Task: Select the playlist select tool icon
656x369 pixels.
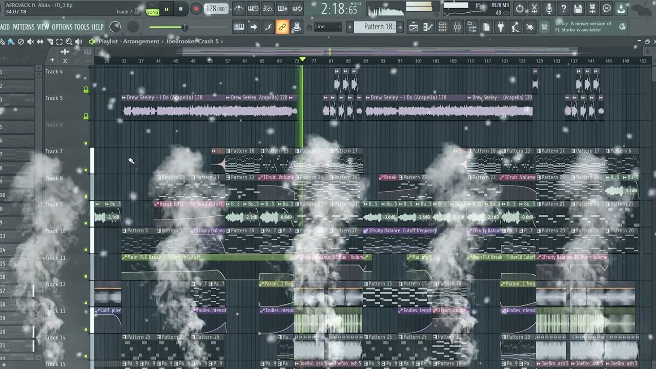Action: pos(59,42)
